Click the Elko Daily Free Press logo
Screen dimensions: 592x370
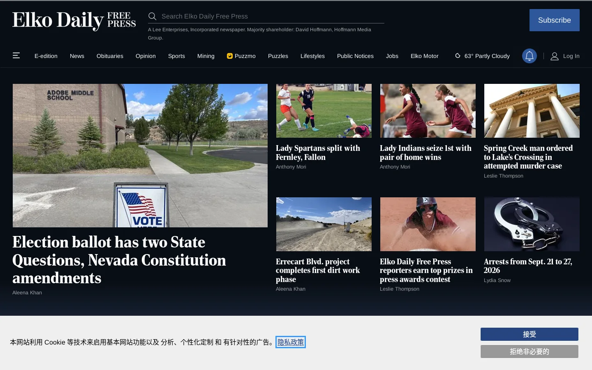click(74, 21)
